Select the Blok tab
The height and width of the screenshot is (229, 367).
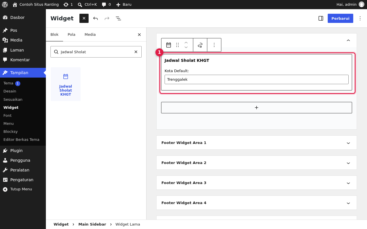pos(54,35)
